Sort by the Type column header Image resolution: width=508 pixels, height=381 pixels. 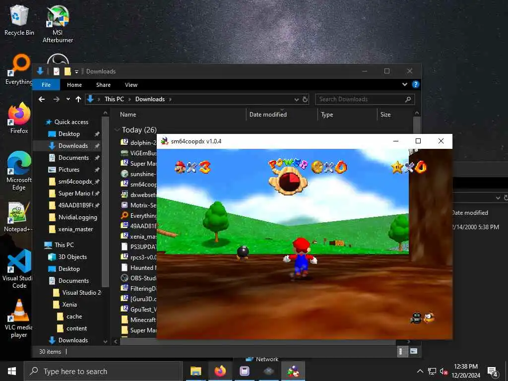(x=347, y=115)
